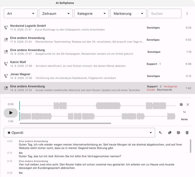Click the upper waveform track
Screen dimensions: 195x177
(x=97, y=106)
